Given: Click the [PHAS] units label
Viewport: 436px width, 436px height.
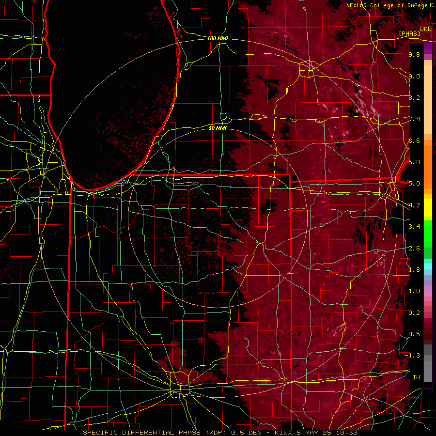Looking at the screenshot, I should (409, 33).
